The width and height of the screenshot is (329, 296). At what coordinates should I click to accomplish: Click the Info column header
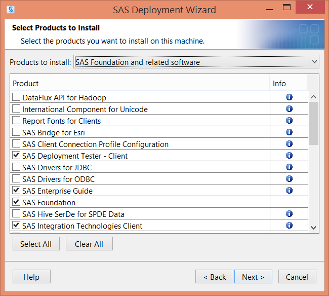point(289,84)
